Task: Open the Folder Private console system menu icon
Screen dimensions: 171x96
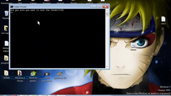Action: click(12, 7)
